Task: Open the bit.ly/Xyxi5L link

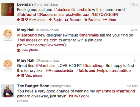Action: [x=79, y=96]
